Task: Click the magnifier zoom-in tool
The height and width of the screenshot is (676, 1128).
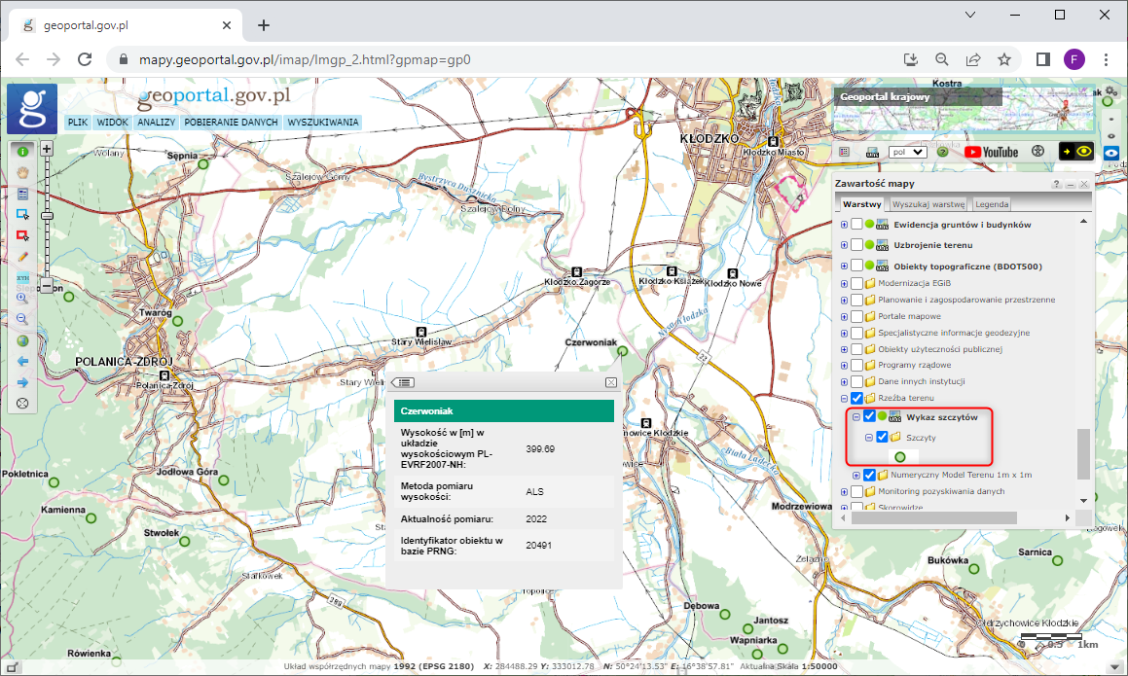Action: pos(22,298)
